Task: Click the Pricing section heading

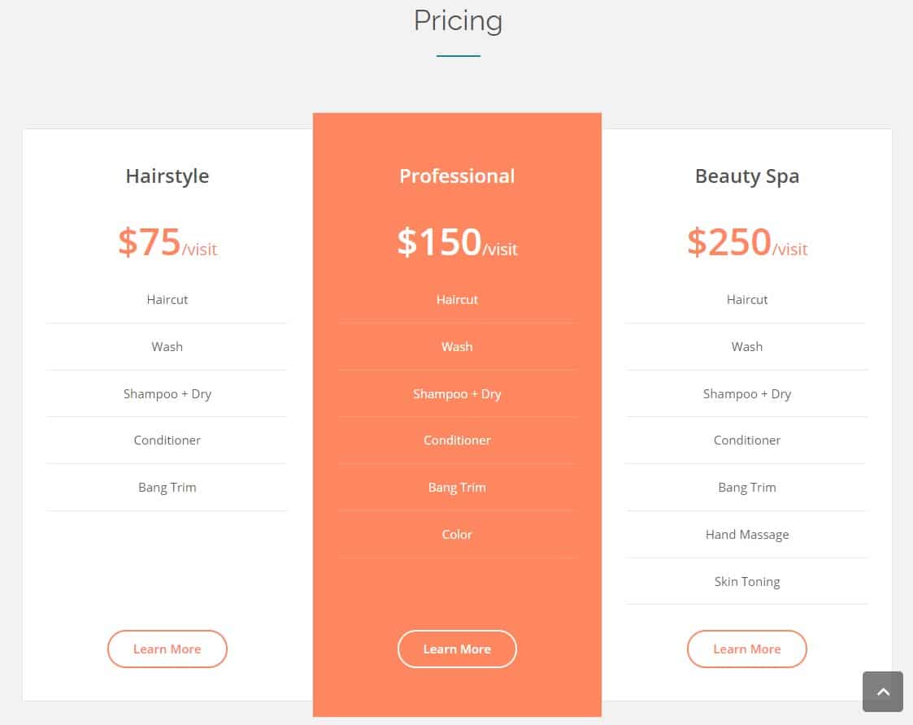Action: coord(459,21)
